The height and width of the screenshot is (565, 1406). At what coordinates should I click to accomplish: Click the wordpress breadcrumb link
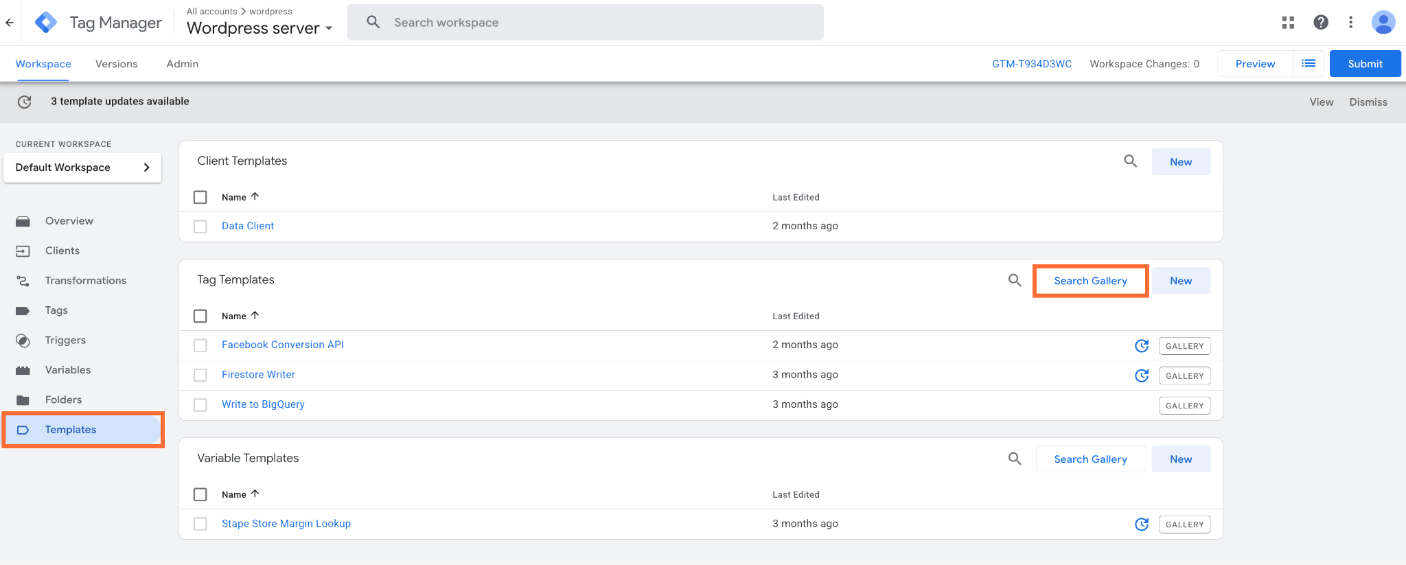(270, 12)
